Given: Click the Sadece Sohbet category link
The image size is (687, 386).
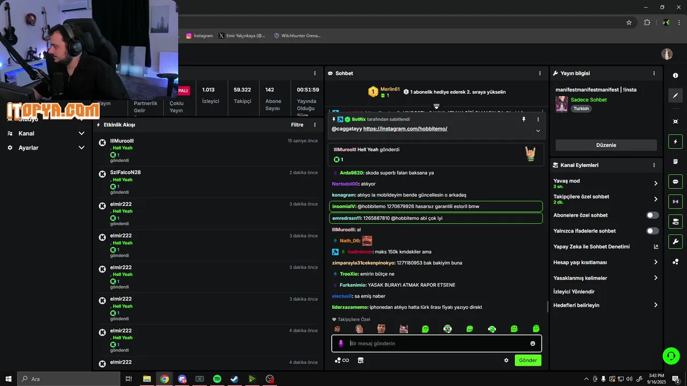Looking at the screenshot, I should coord(589,100).
